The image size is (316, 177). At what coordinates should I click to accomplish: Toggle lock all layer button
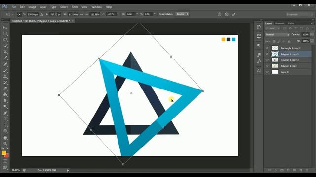click(289, 41)
